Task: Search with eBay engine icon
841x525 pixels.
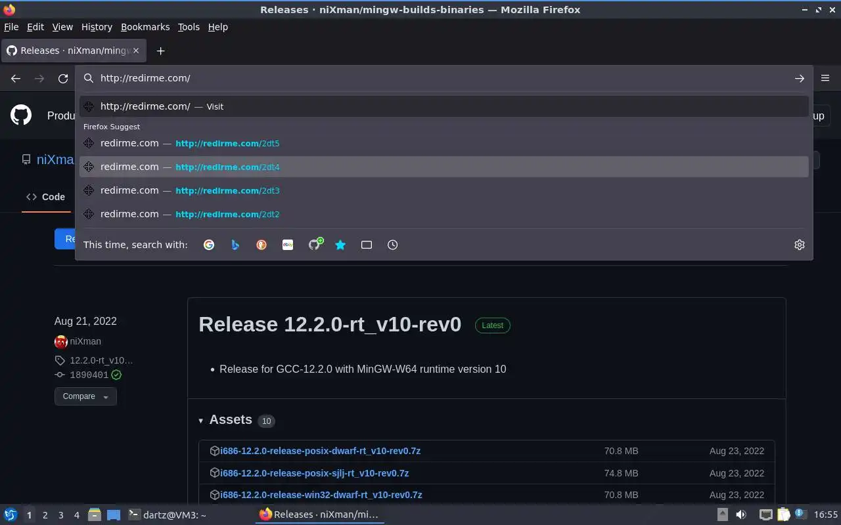Action: (x=288, y=245)
